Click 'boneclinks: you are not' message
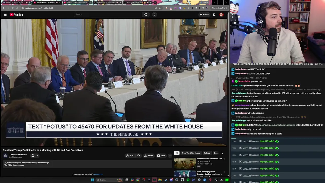Viewport: 325px width, 183px height. coord(247,81)
